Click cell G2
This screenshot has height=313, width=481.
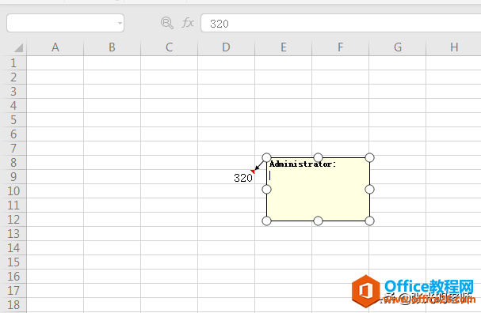tap(398, 77)
